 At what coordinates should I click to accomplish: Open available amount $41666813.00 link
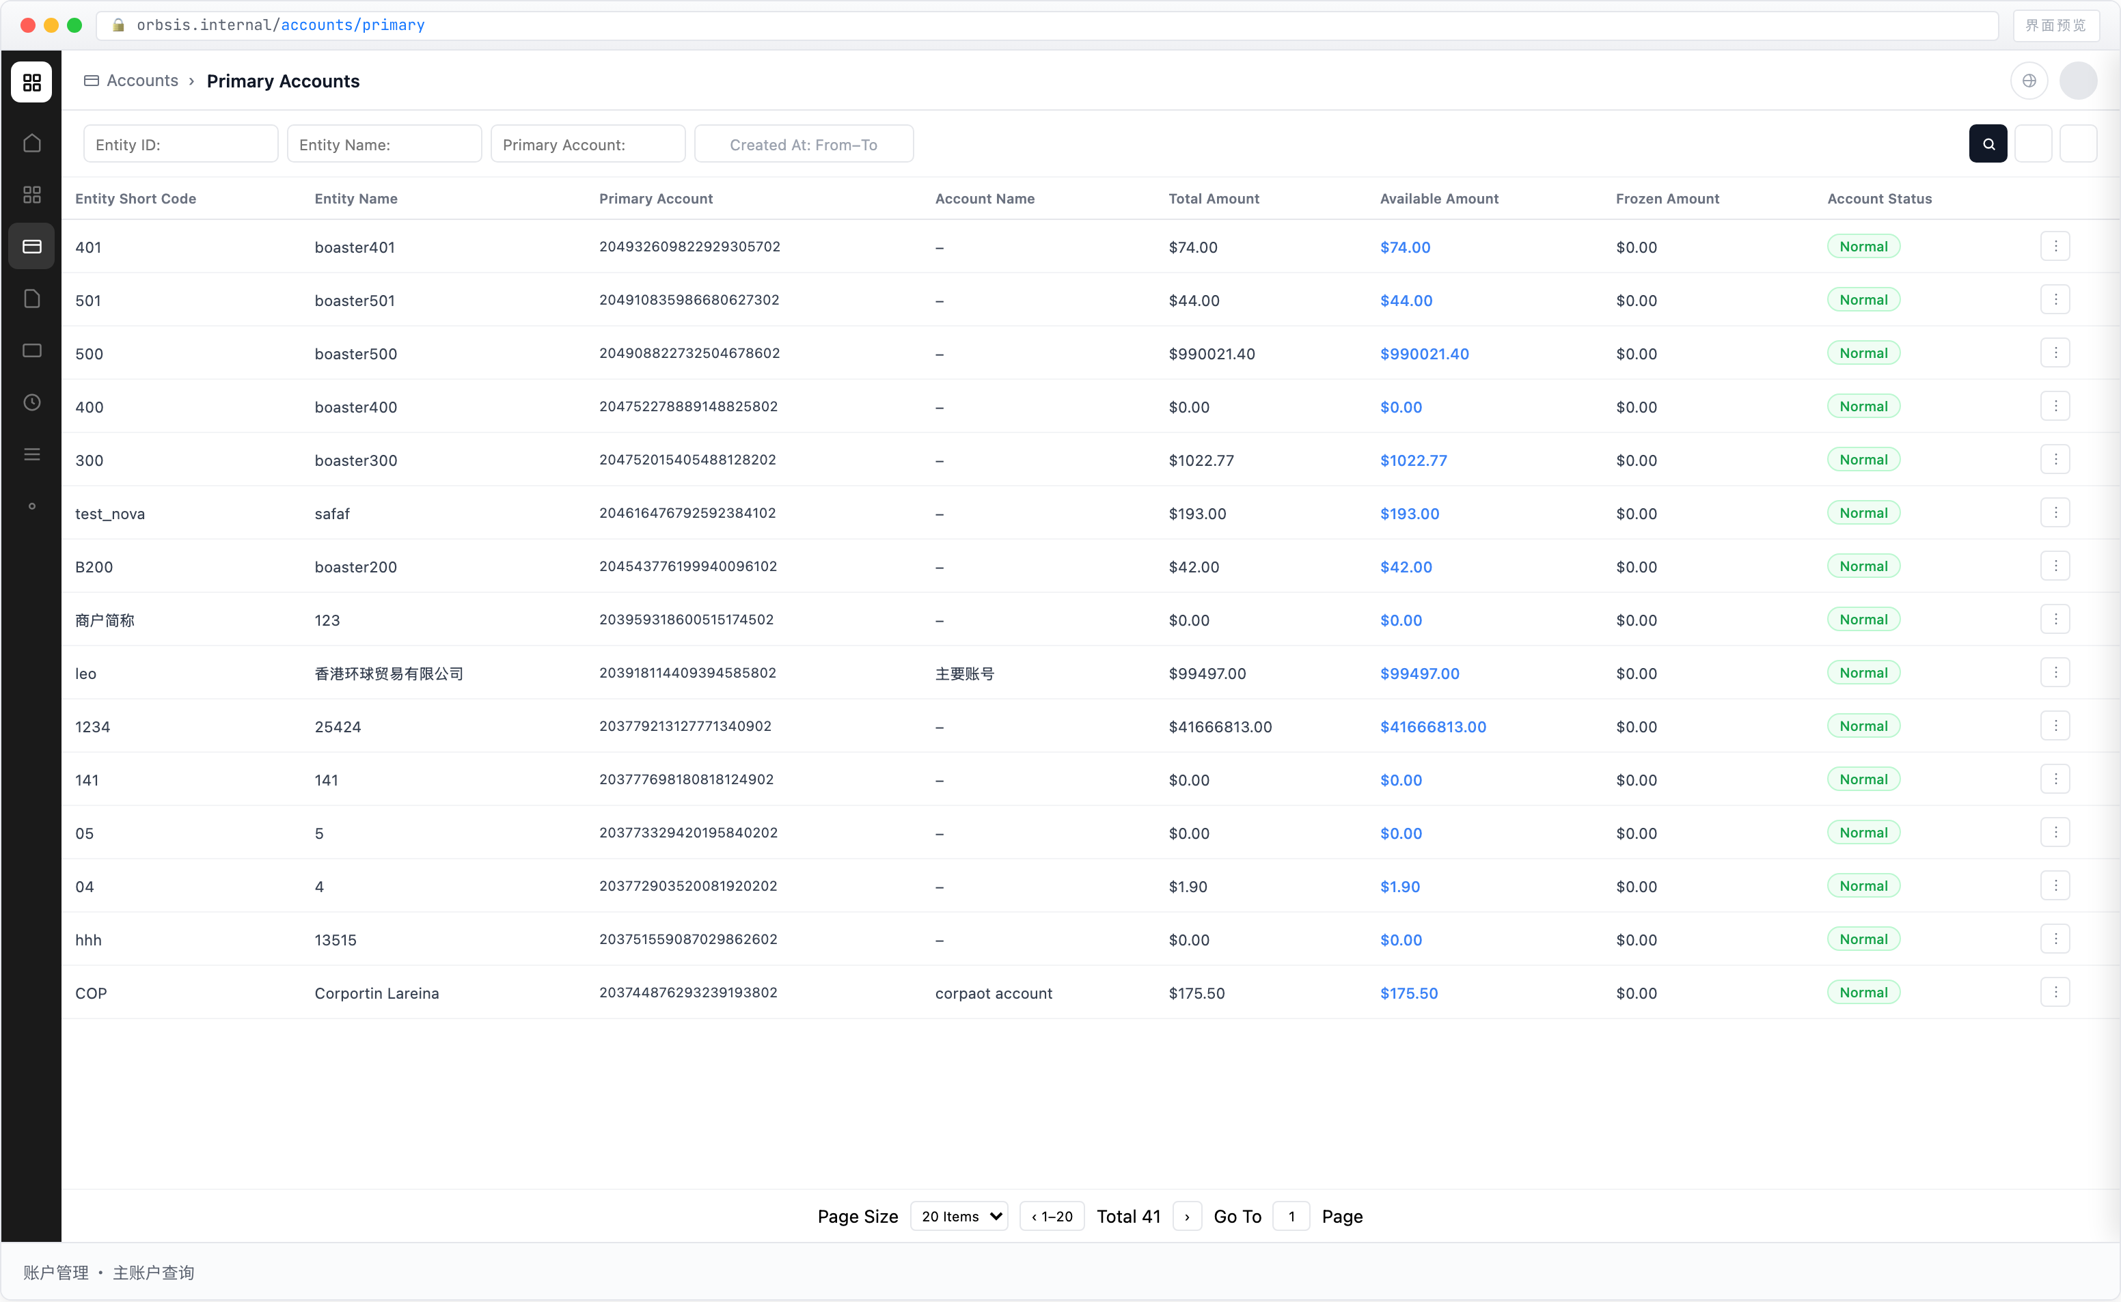(1434, 727)
